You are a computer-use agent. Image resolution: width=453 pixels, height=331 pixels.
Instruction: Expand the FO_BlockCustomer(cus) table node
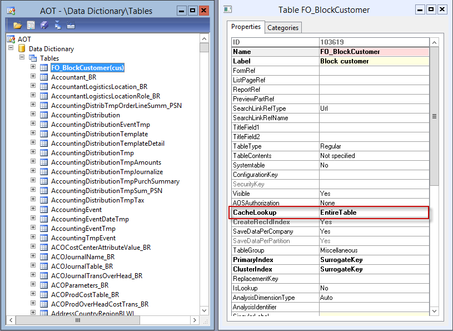(33, 67)
